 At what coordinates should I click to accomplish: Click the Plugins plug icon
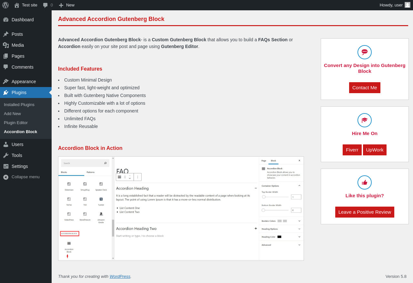pyautogui.click(x=6, y=93)
